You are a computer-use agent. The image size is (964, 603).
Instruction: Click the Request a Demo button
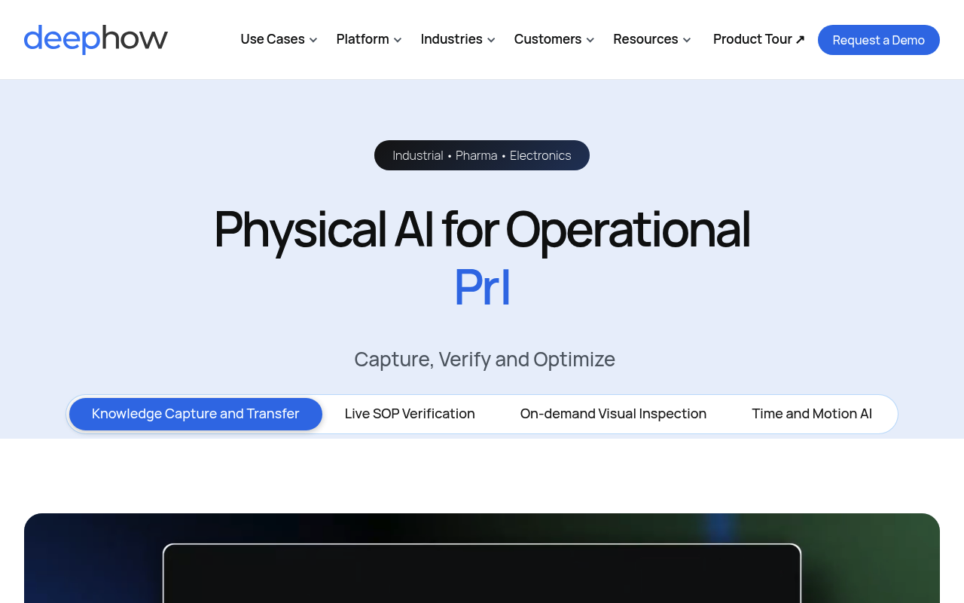click(x=879, y=40)
